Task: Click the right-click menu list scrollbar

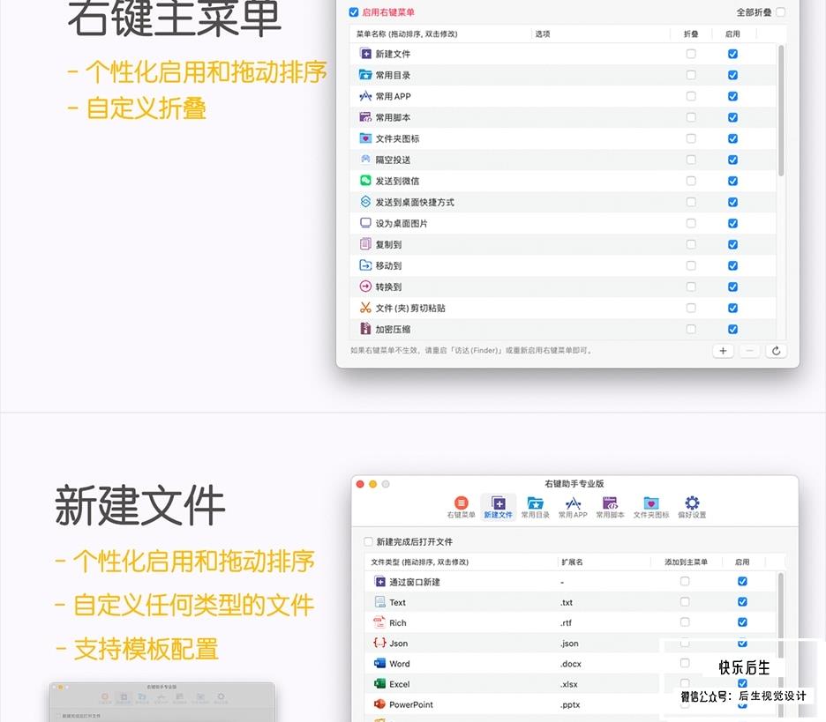Action: 781,110
